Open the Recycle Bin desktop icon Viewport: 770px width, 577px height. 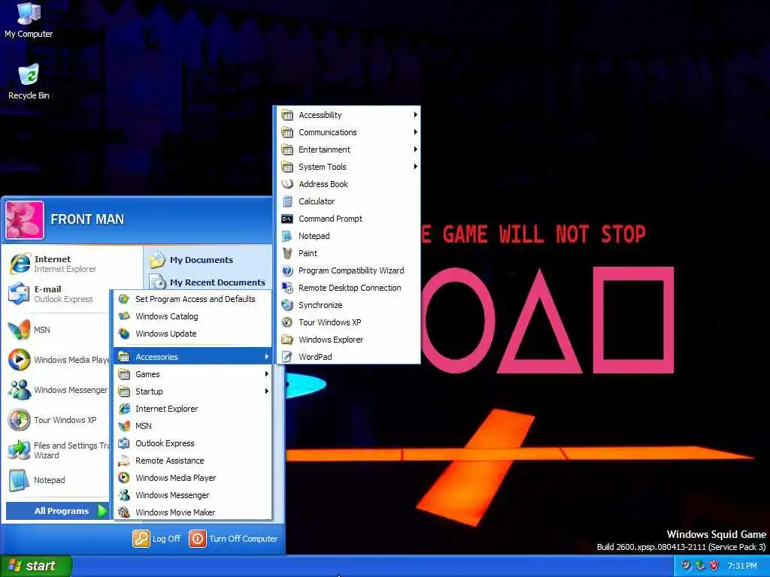pos(29,82)
